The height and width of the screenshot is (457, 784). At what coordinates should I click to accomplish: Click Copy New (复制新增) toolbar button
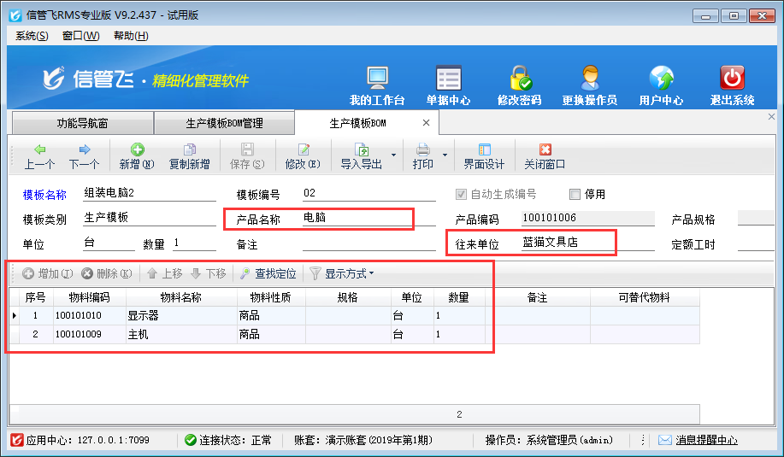tap(189, 156)
